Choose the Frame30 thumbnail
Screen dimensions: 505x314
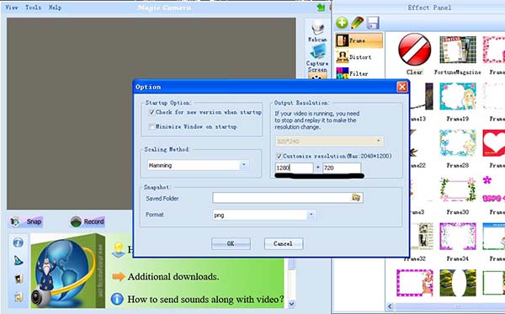tap(458, 189)
